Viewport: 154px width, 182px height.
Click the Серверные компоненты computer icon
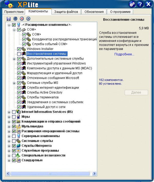18,136
